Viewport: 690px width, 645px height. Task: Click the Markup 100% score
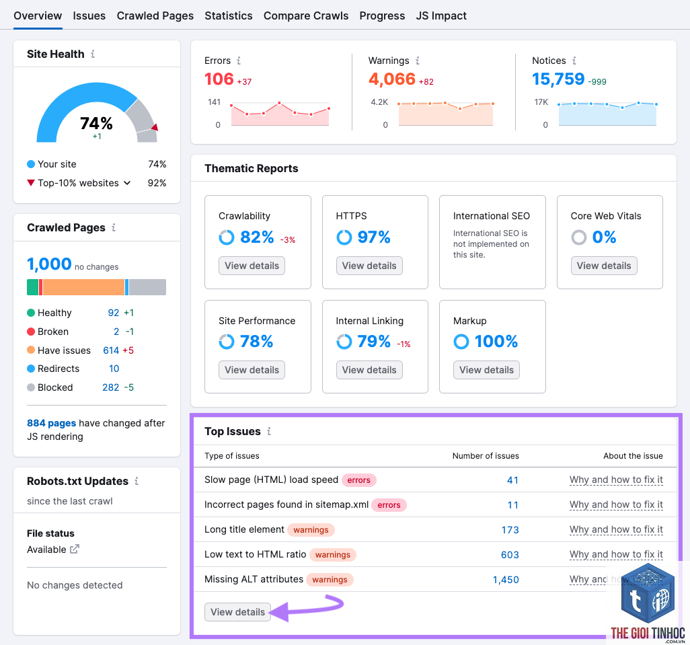click(496, 342)
